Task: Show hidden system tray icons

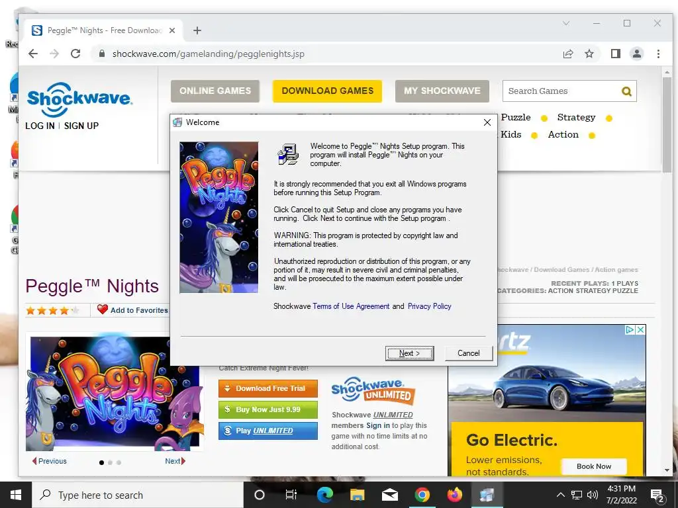Action: [560, 495]
